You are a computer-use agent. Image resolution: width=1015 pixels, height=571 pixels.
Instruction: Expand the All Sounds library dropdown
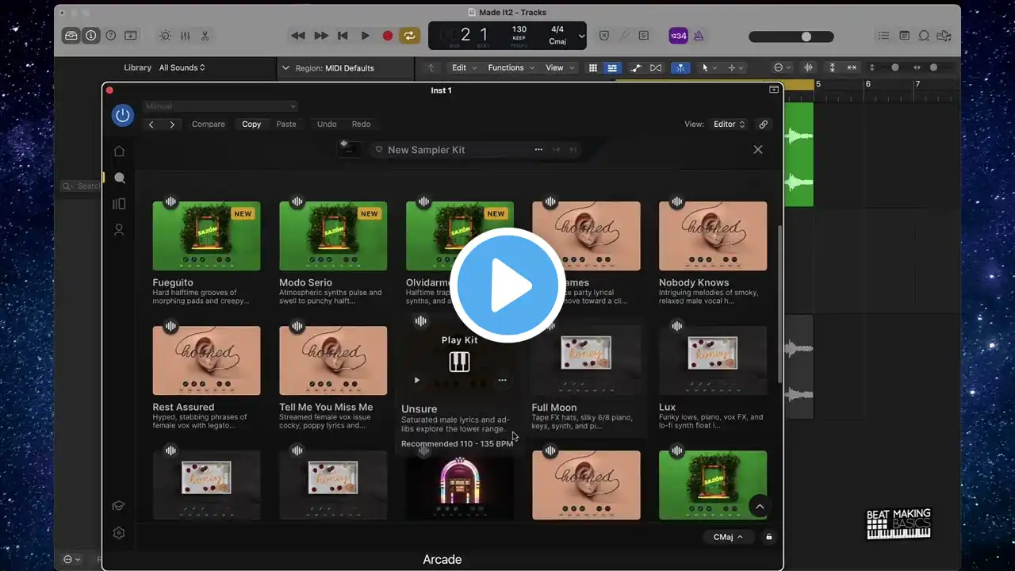182,68
